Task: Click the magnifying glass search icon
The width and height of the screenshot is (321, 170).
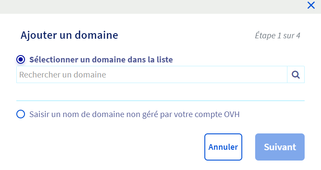Action: point(296,74)
